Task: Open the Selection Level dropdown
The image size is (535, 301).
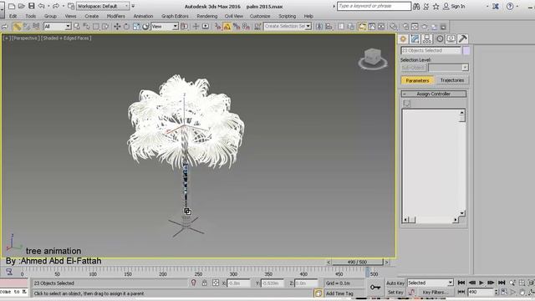Action: pos(448,68)
